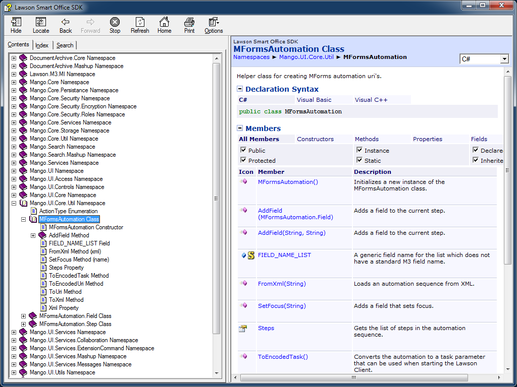Uncheck the Public members checkbox

tap(243, 150)
